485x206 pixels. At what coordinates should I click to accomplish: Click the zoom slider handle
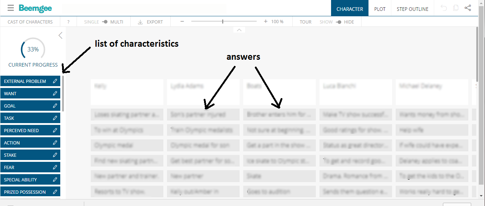click(223, 22)
